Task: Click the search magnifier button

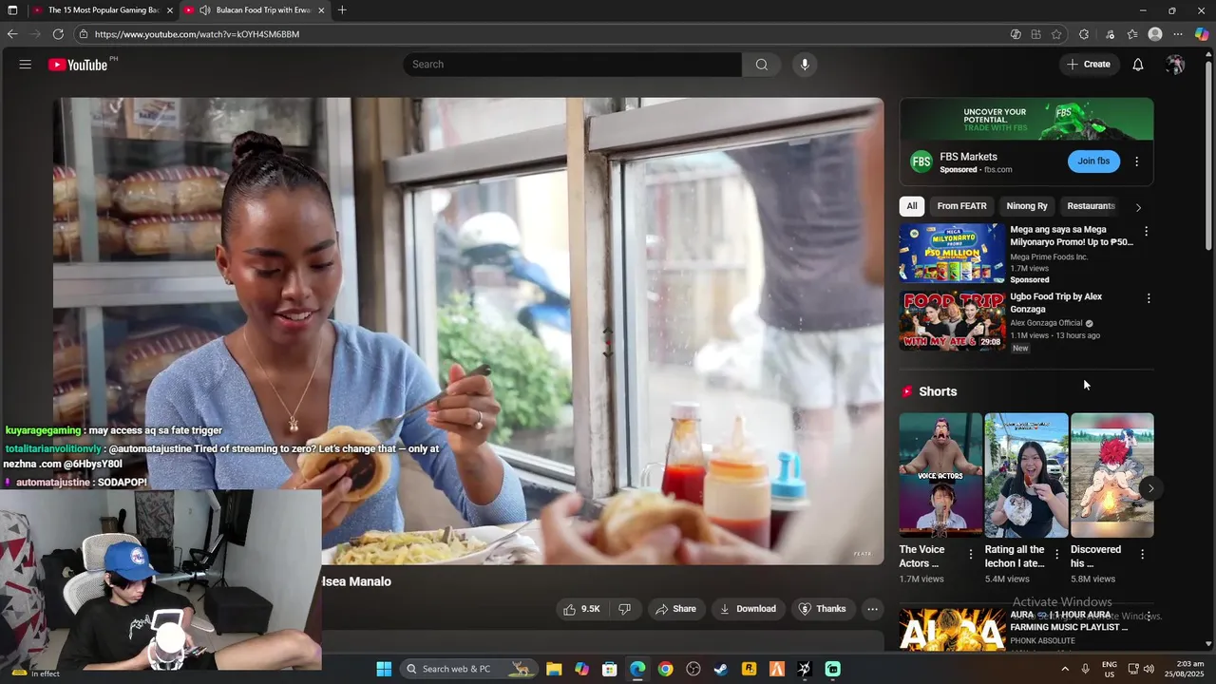Action: [761, 65]
